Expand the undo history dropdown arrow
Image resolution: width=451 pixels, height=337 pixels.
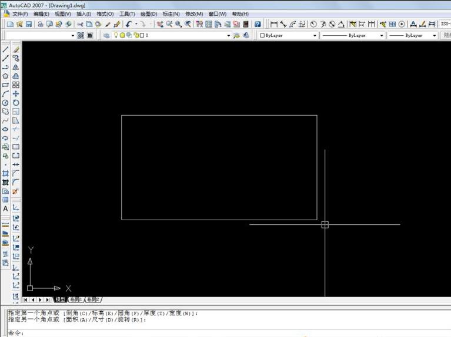(x=136, y=25)
